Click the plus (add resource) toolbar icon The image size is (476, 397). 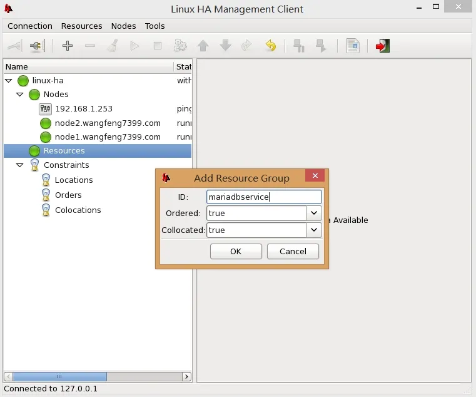pos(68,46)
